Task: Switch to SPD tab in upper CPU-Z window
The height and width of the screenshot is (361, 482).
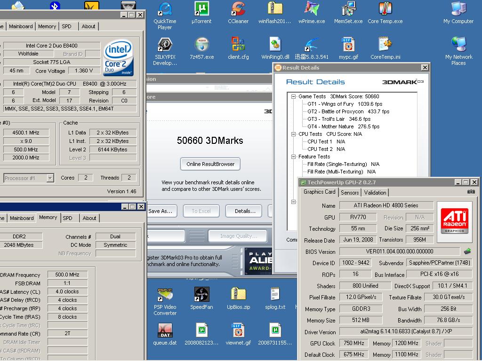Action: click(x=67, y=26)
